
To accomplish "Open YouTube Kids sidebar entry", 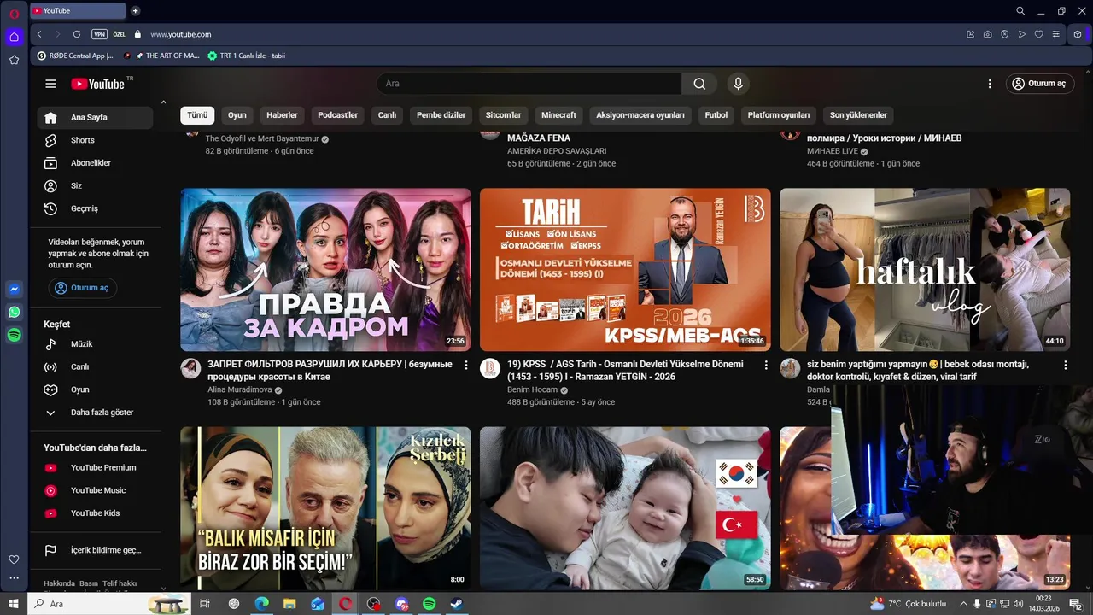I will 95,513.
